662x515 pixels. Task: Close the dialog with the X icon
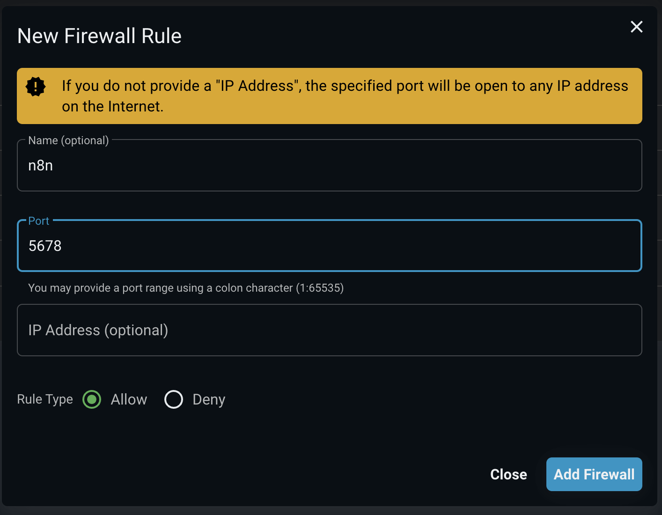tap(636, 27)
